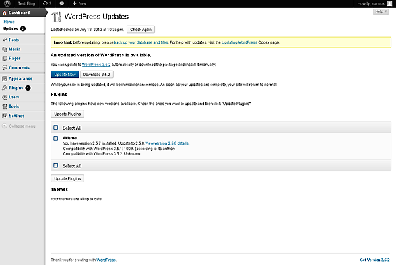Click the plus New icon in admin bar
Screen dimensions: 396x265
pos(74,3)
